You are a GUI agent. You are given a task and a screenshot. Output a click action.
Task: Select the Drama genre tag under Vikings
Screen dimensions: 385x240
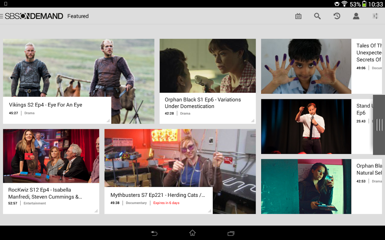29,113
